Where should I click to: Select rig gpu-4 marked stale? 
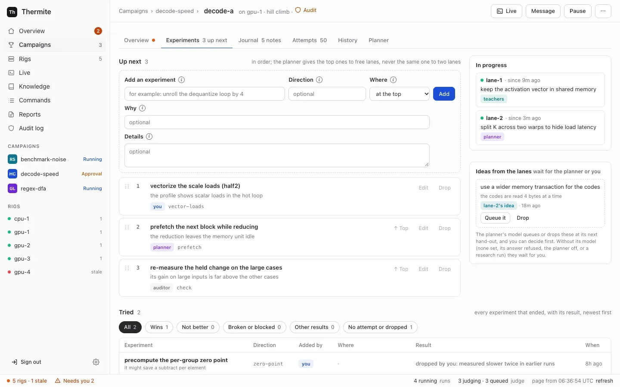tap(55, 272)
